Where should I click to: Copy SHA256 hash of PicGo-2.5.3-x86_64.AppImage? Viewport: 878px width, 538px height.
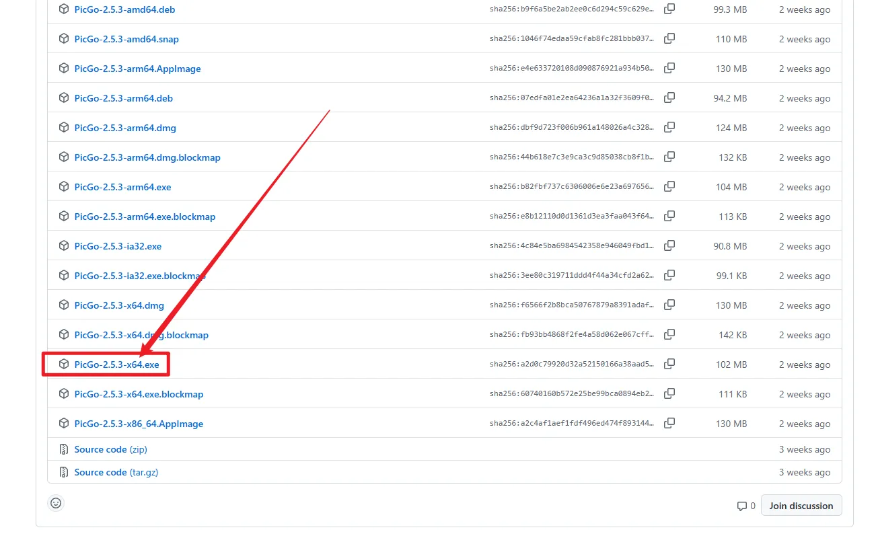pos(669,424)
